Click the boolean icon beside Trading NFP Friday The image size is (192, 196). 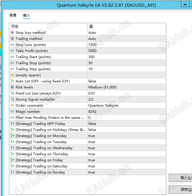point(12,124)
